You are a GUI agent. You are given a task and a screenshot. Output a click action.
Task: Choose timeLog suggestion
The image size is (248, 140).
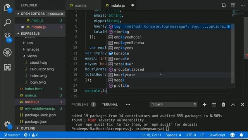pos(169,32)
